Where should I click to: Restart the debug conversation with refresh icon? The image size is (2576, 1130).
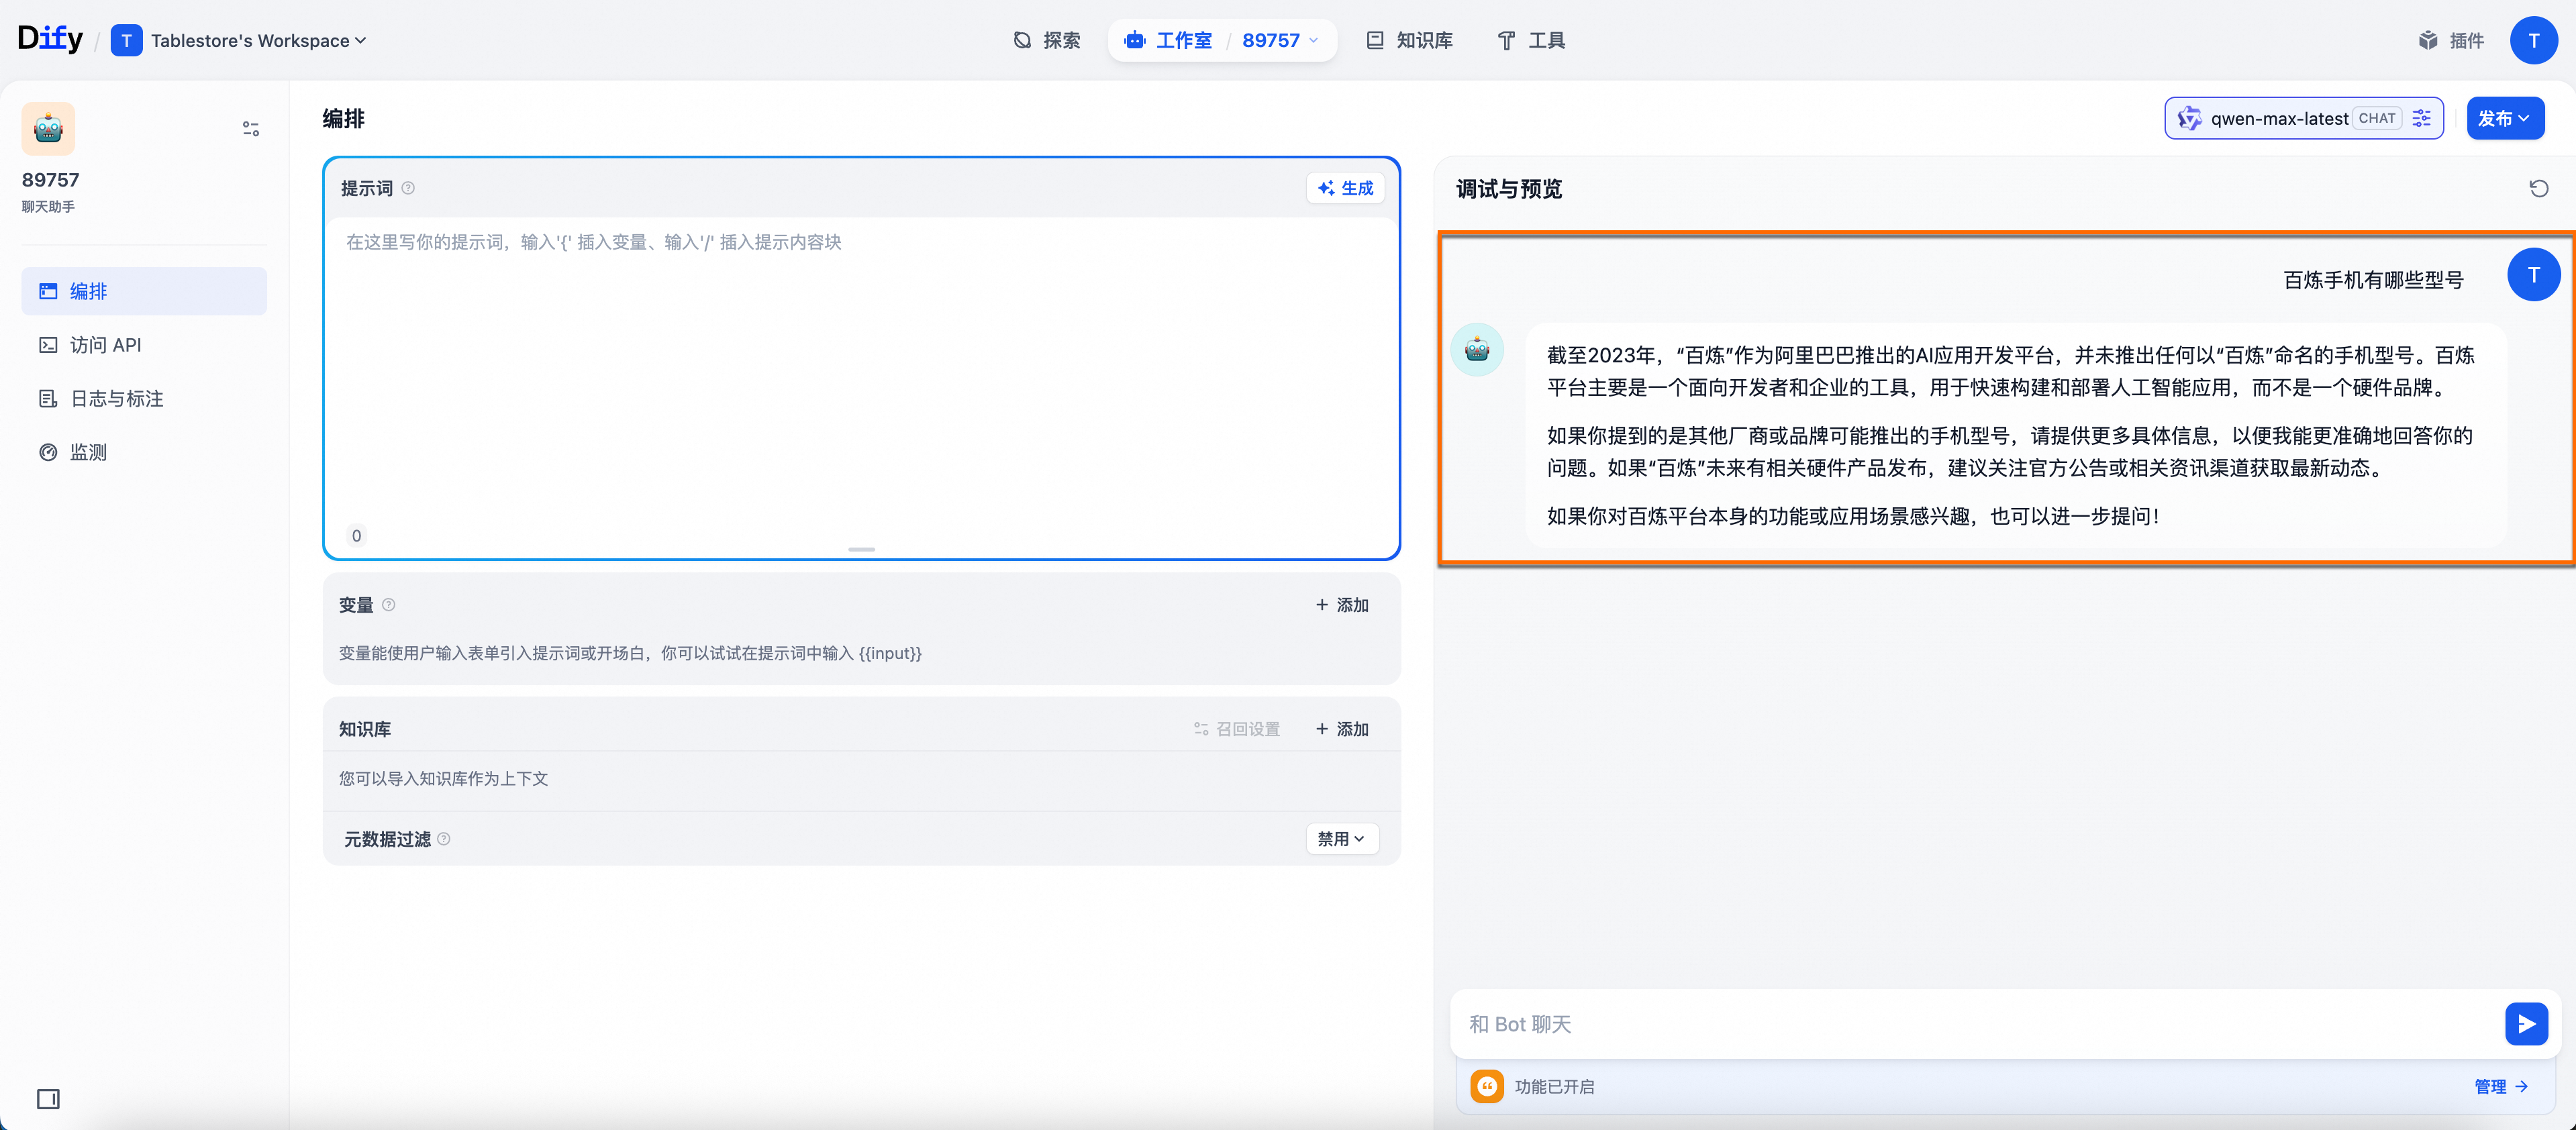click(x=2538, y=188)
